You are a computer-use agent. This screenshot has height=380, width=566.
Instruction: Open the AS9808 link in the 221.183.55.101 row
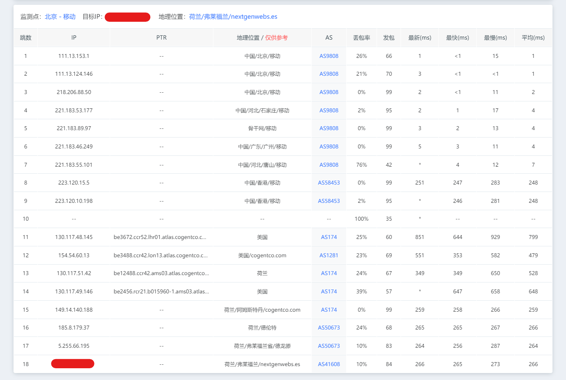click(x=329, y=165)
